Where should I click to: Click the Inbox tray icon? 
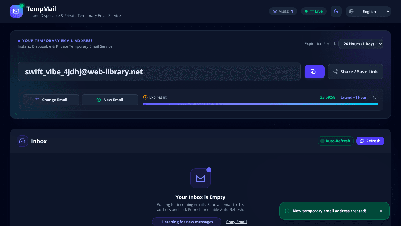pyautogui.click(x=22, y=141)
